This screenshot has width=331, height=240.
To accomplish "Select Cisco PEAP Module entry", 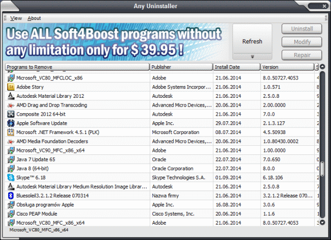I will click(x=162, y=214).
